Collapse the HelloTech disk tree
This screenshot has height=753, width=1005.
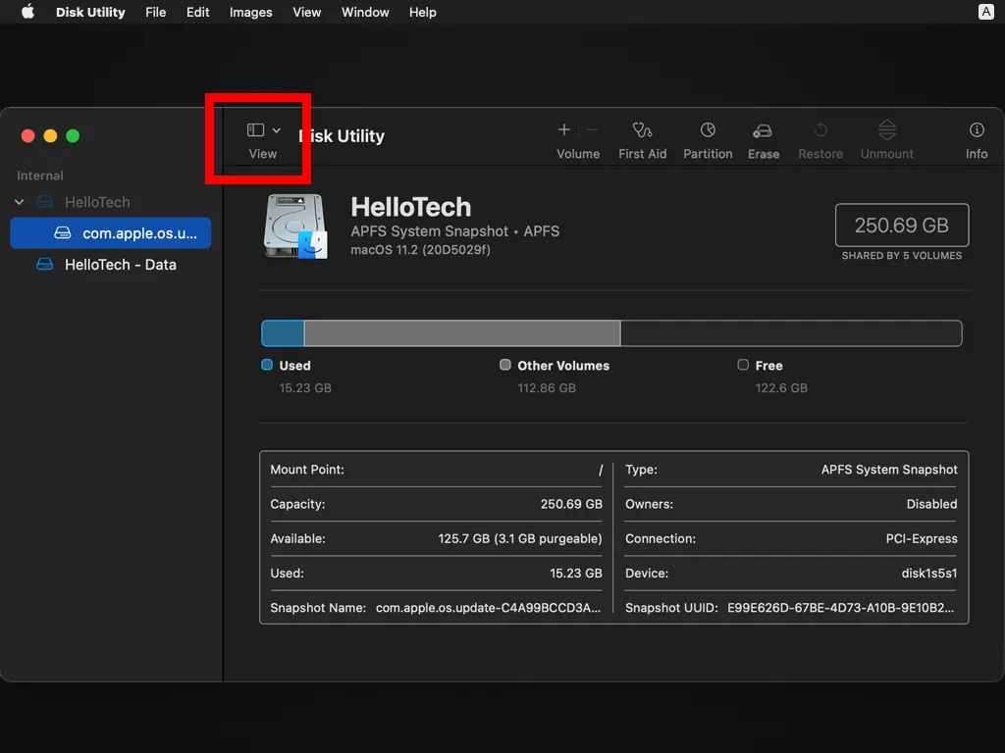(19, 202)
